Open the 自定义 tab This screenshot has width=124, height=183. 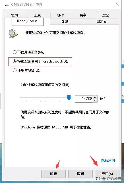coord(101,22)
